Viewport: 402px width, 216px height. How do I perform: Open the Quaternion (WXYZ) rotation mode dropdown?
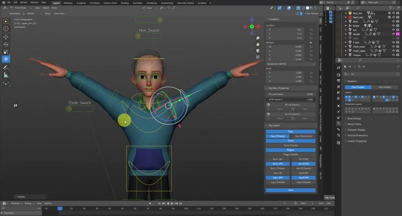pos(291,64)
